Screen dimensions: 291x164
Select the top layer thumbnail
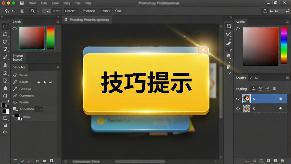coord(246,99)
